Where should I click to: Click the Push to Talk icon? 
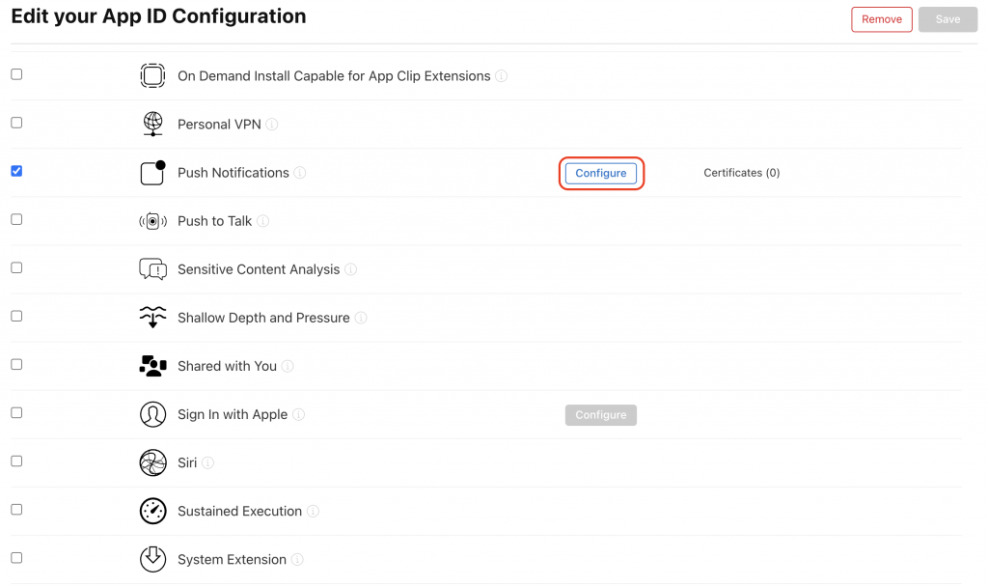[152, 221]
